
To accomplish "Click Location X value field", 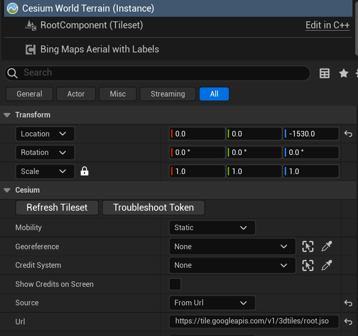I will pyautogui.click(x=197, y=134).
